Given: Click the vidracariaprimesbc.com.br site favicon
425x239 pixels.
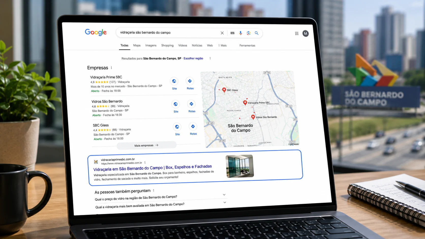Looking at the screenshot, I should 96,162.
